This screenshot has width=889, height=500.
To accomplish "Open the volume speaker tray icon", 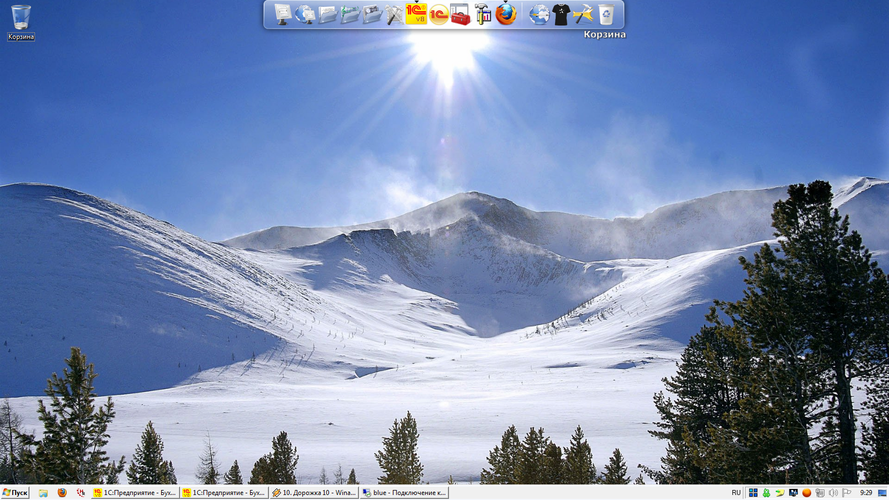I will 833,493.
